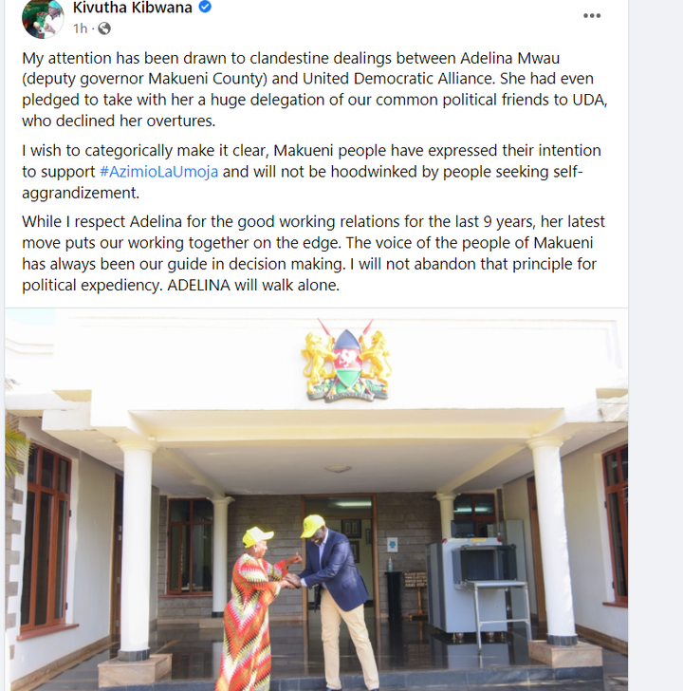The width and height of the screenshot is (683, 691).
Task: Click the paragraph mentioning 'self-aggrandizement'
Action: [x=311, y=172]
